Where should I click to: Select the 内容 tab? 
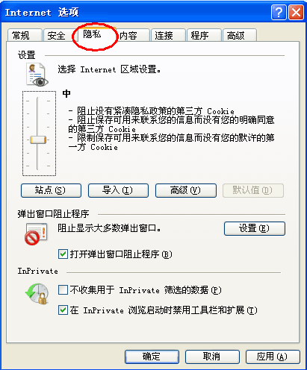(x=133, y=35)
